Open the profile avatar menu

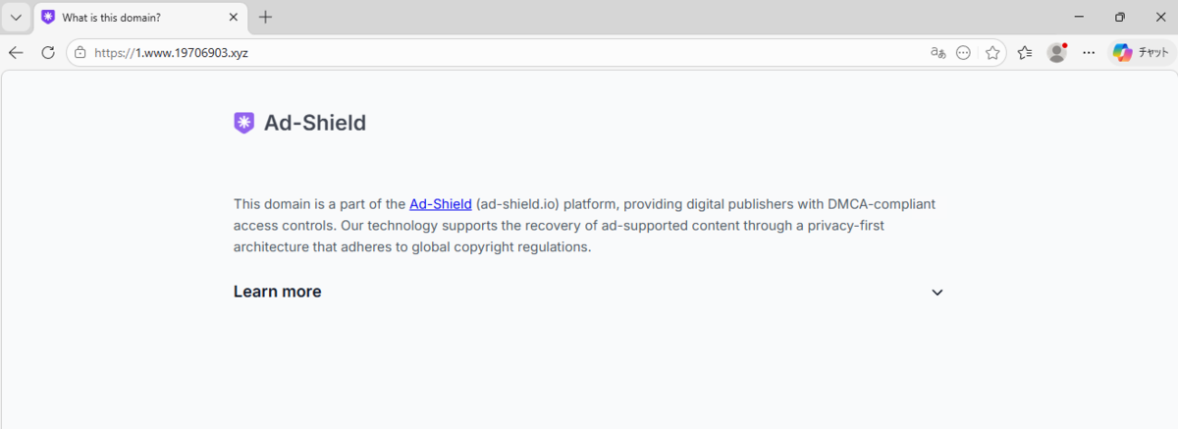pyautogui.click(x=1057, y=53)
